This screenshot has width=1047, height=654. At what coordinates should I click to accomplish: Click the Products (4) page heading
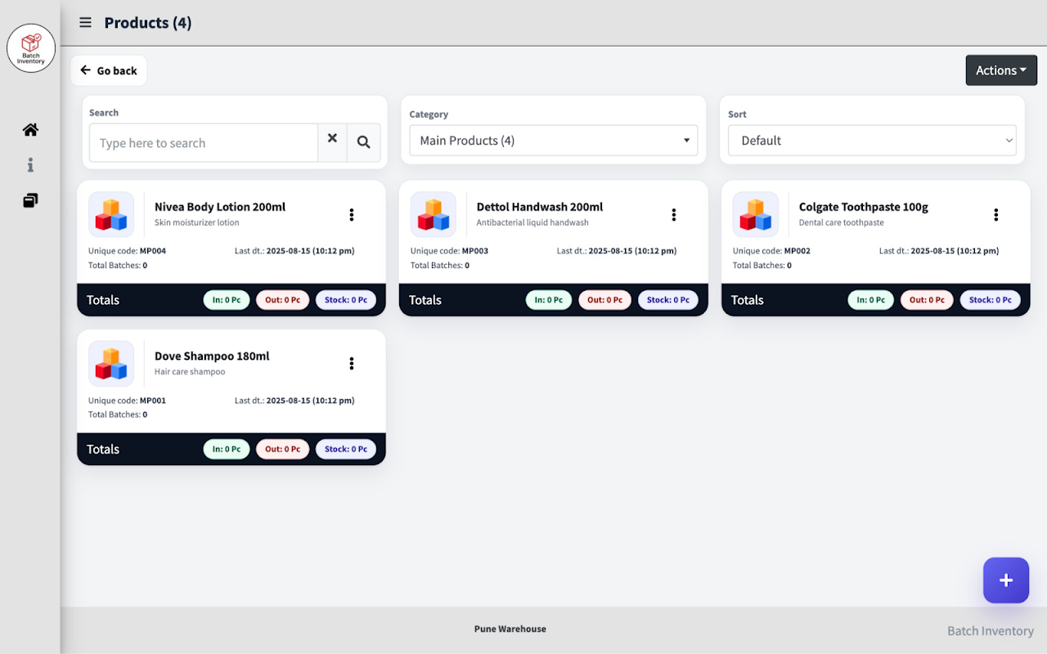(x=148, y=23)
